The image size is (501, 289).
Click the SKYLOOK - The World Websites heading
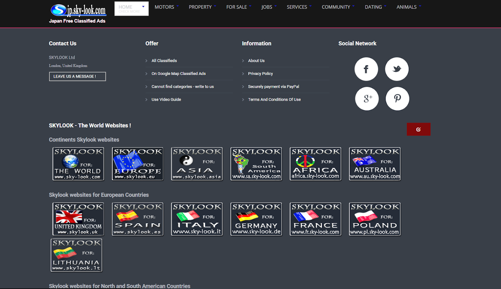tap(90, 126)
